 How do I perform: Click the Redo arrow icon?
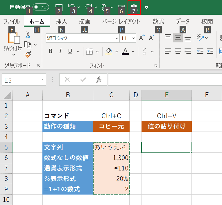[x=89, y=7]
